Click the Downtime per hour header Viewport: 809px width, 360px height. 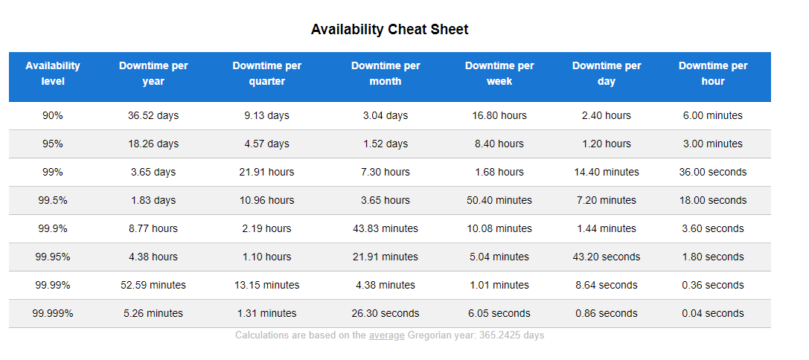(713, 74)
